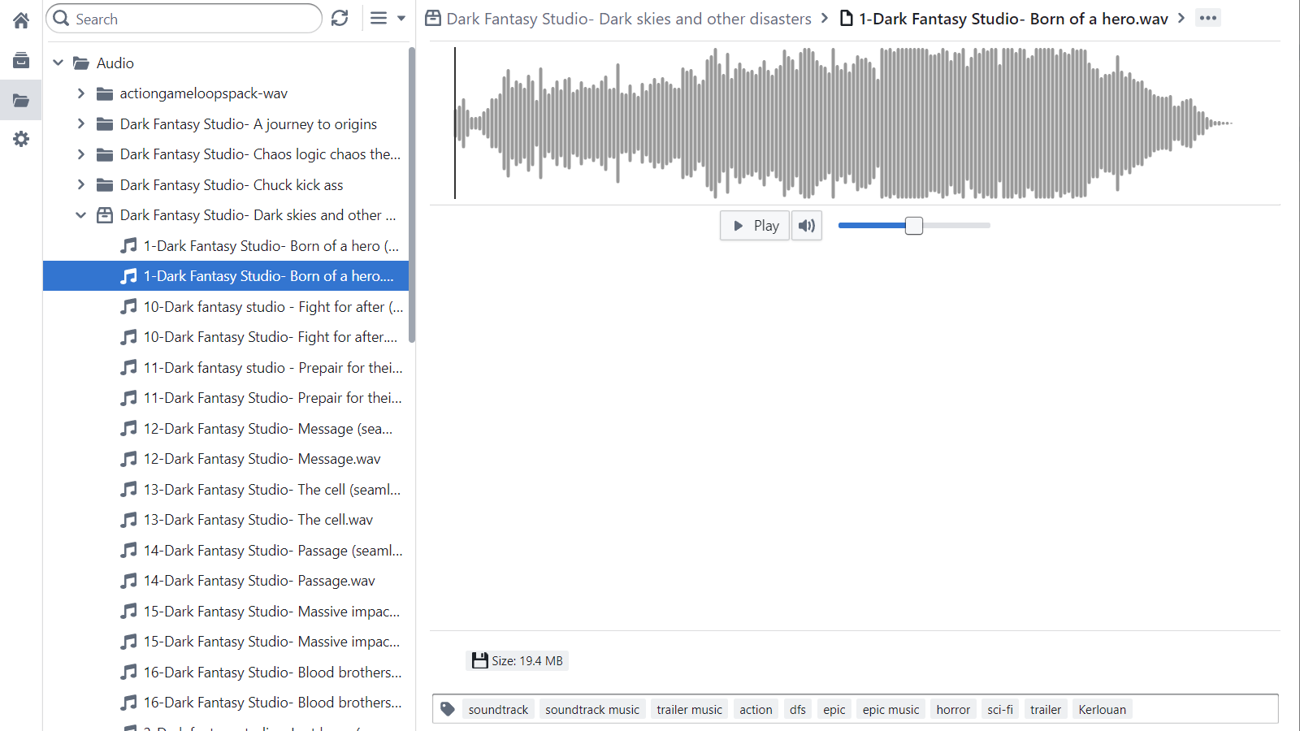Click Audio folder icon
Screen dimensions: 1300x731
(x=81, y=63)
